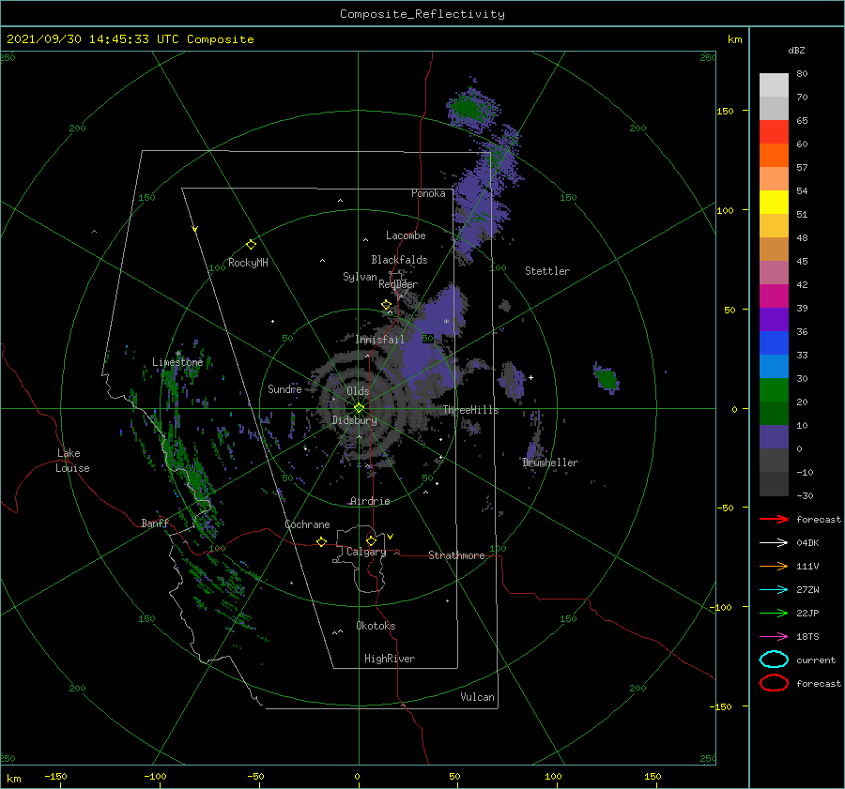
Task: Click the dBZ legend heading
Action: (796, 50)
